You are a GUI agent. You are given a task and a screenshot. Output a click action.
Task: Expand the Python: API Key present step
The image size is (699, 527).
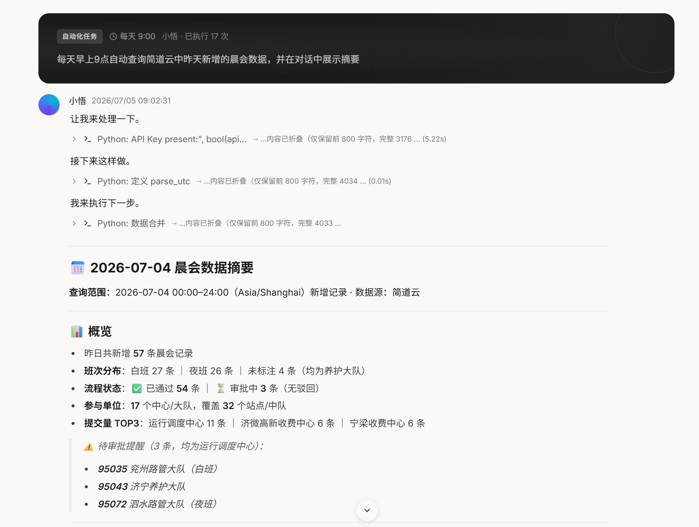[74, 139]
